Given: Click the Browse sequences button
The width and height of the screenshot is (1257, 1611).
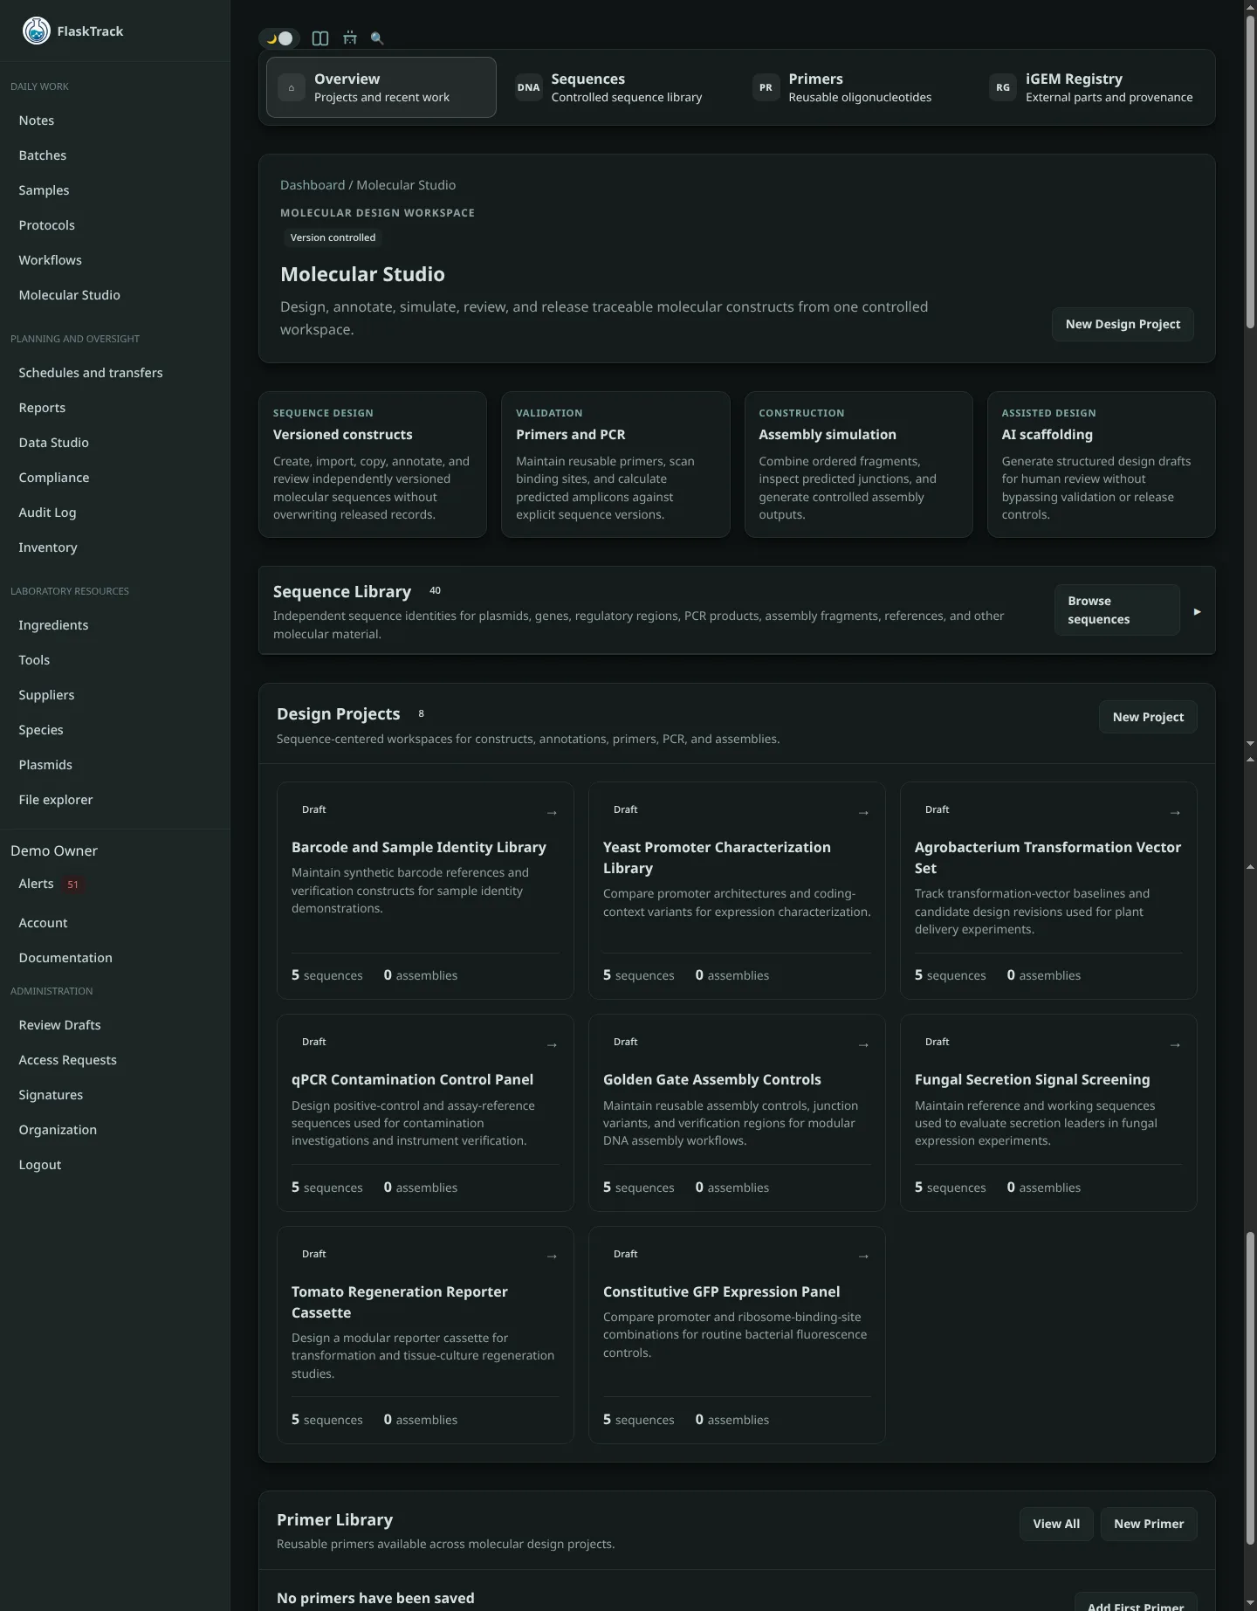Looking at the screenshot, I should coord(1116,609).
